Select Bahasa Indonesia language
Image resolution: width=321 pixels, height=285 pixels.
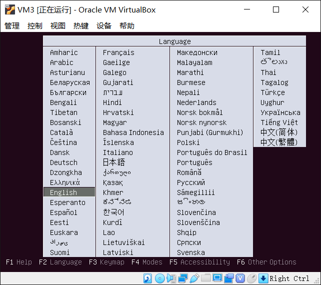(133, 132)
